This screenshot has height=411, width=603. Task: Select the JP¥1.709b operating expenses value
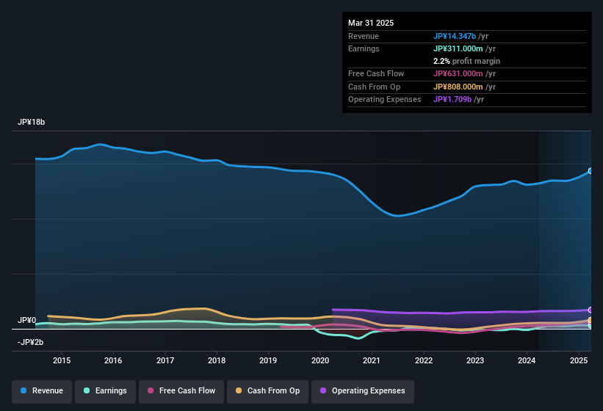(452, 100)
